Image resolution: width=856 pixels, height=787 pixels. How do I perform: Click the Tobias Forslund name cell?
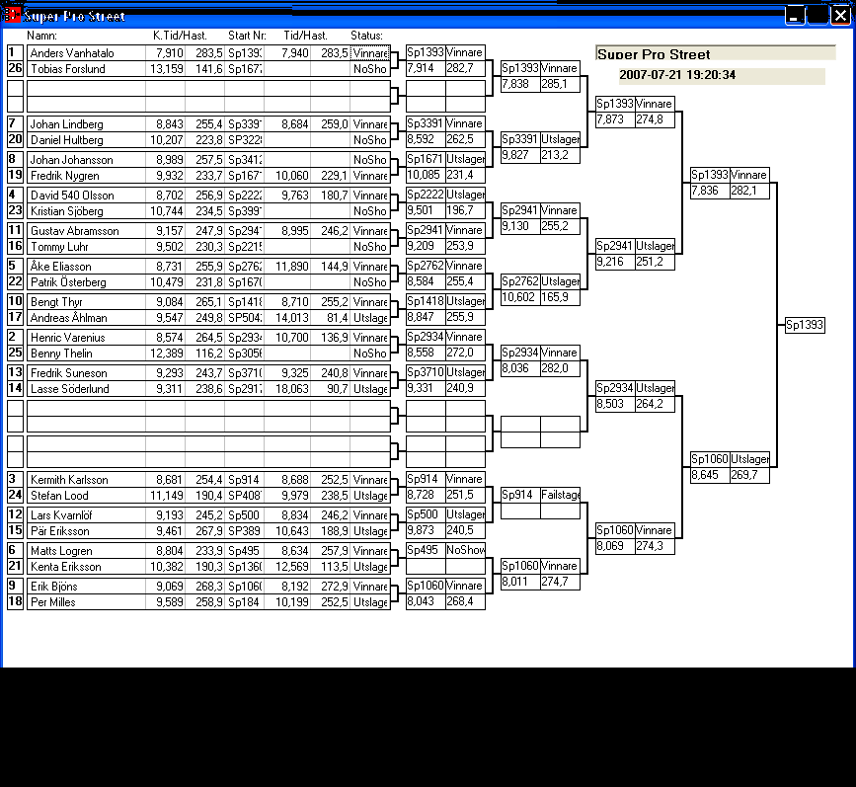point(85,69)
